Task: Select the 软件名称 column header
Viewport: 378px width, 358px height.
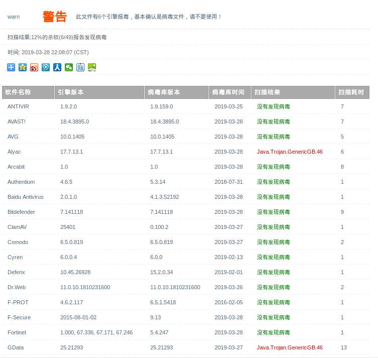Action: [x=28, y=92]
